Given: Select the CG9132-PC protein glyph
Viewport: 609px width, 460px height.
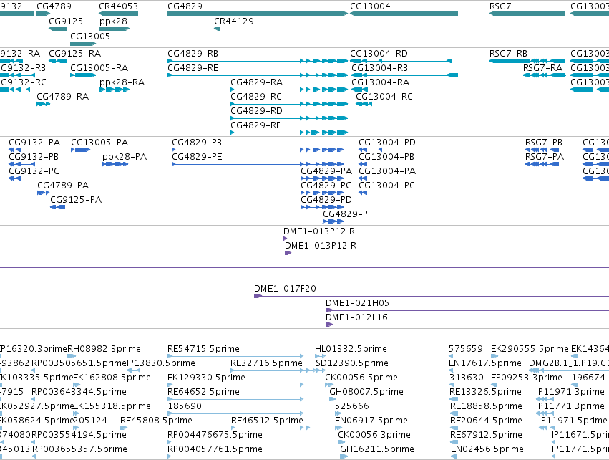Looking at the screenshot, I should click(x=15, y=178).
